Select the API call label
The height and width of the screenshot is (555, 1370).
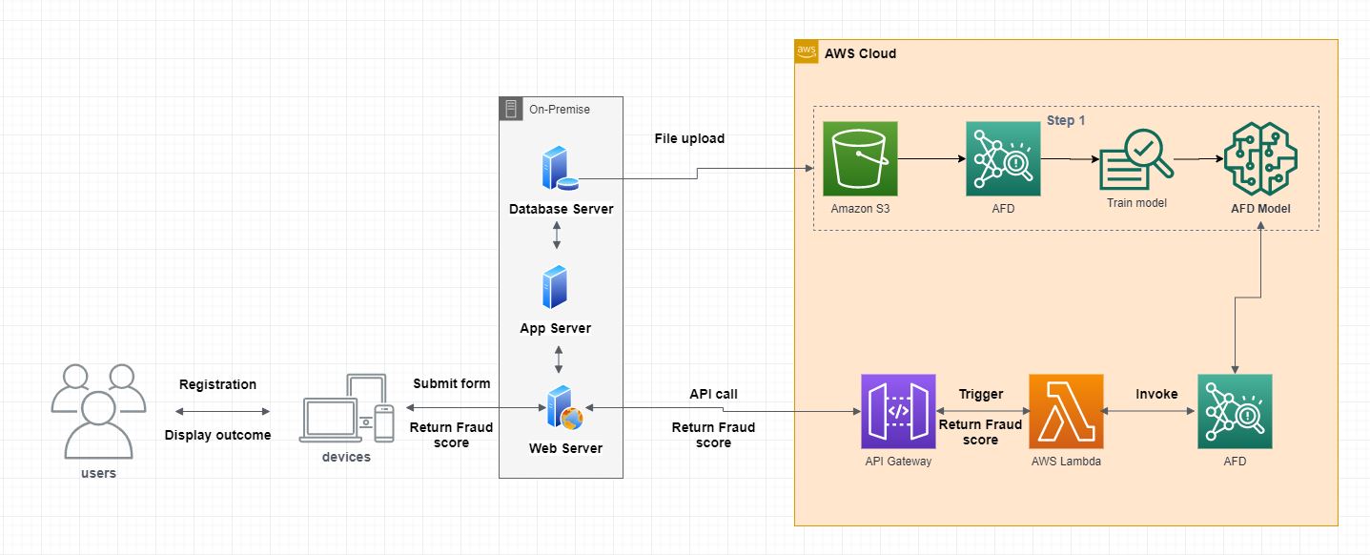713,393
